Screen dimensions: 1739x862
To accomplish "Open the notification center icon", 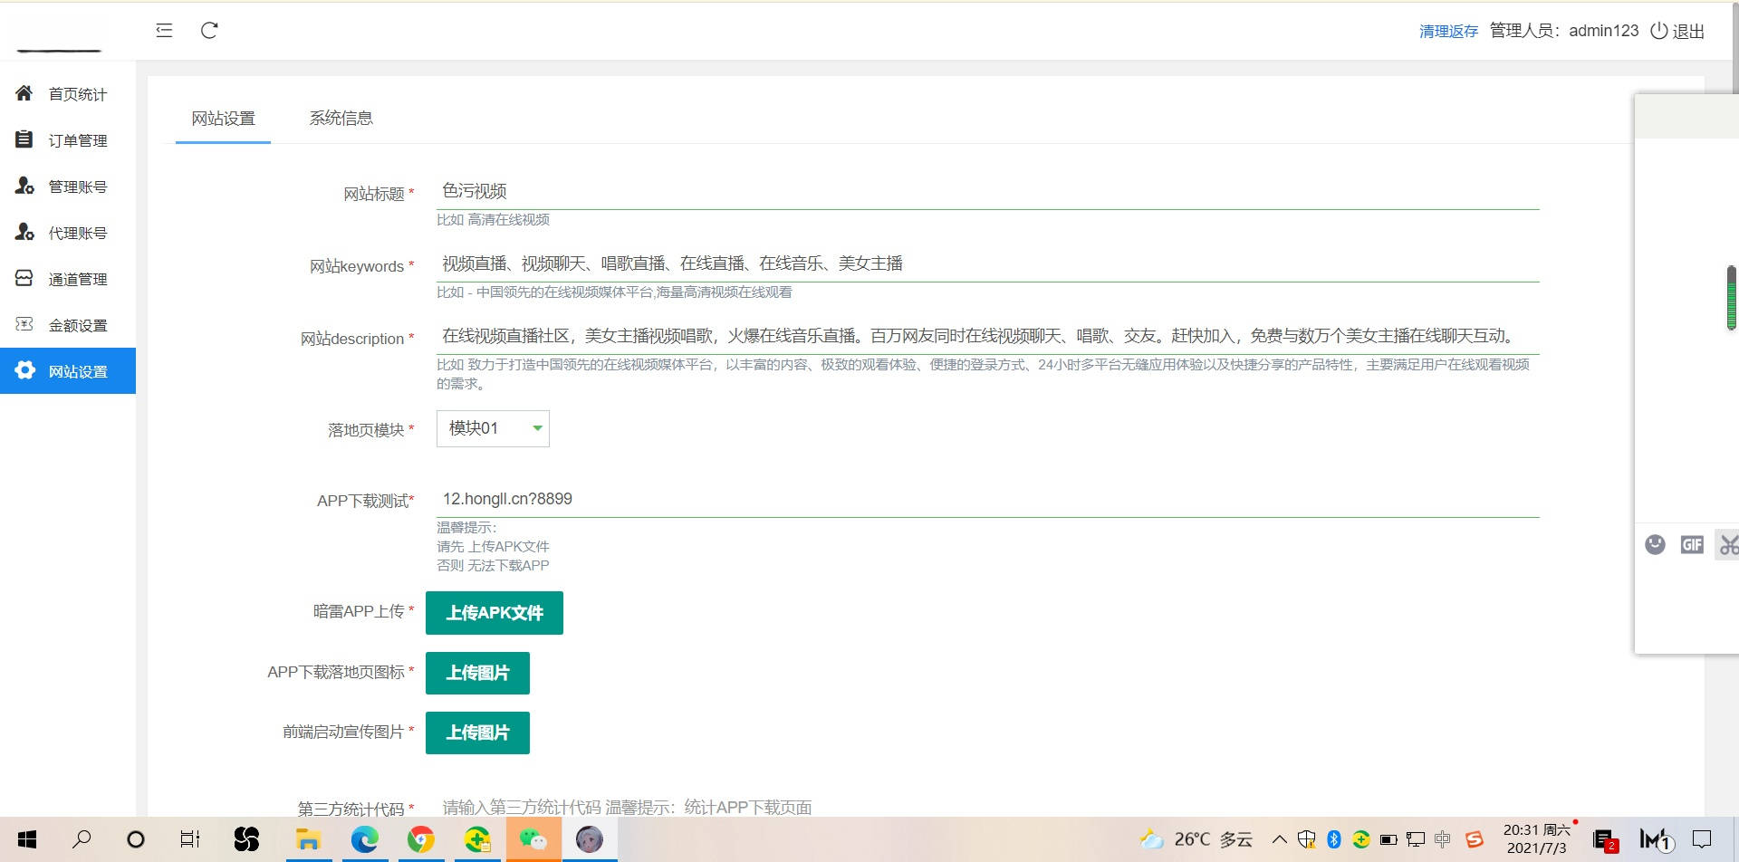I will 1703,839.
